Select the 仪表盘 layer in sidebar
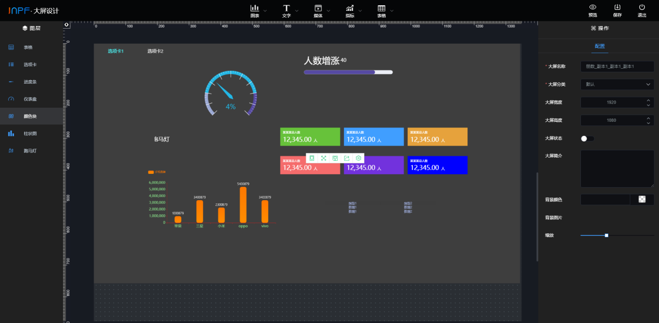This screenshot has height=323, width=659. [30, 99]
